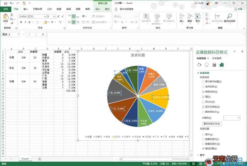The width and height of the screenshot is (247, 166).
Task: Open Fill and Line bucket icon in pane
Action: click(199, 65)
